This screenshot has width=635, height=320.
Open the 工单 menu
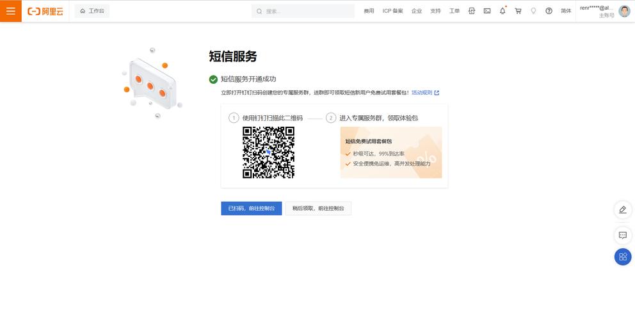click(454, 11)
